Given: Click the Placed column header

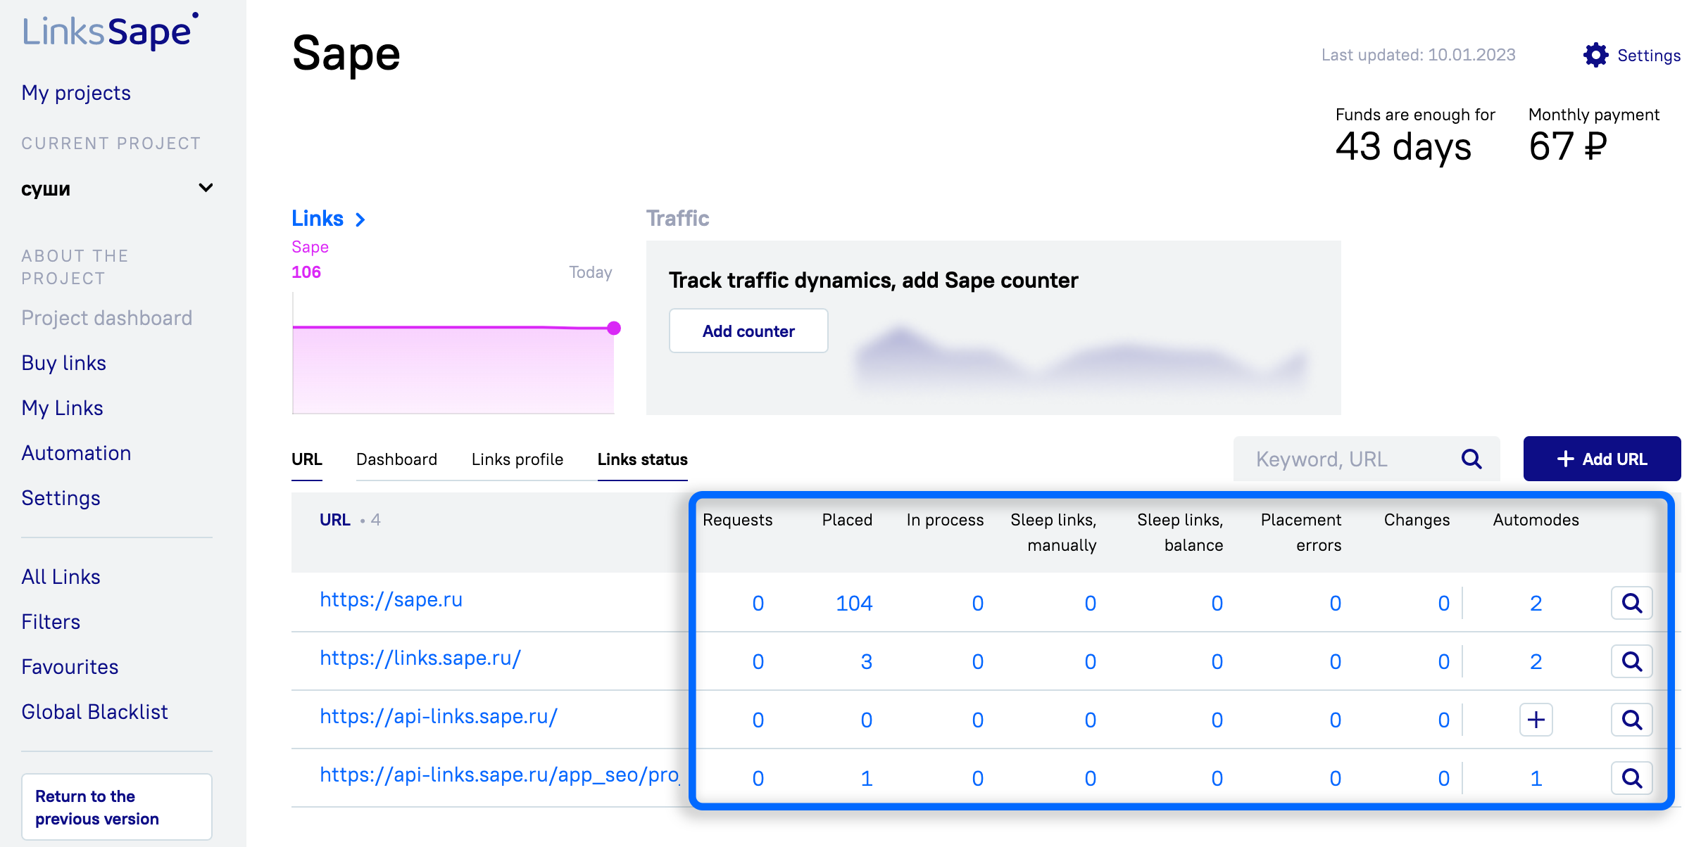Looking at the screenshot, I should click(x=847, y=520).
